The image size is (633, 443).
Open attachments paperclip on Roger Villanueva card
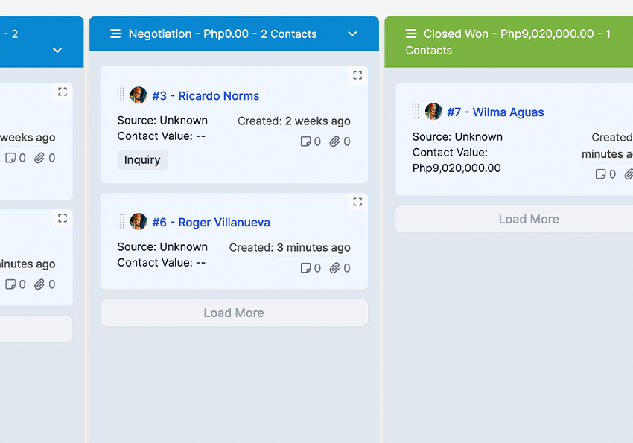click(335, 268)
